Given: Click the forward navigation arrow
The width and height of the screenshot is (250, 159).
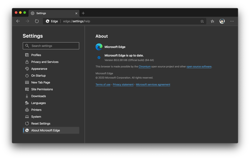Looking at the screenshot, I should [x=28, y=21].
